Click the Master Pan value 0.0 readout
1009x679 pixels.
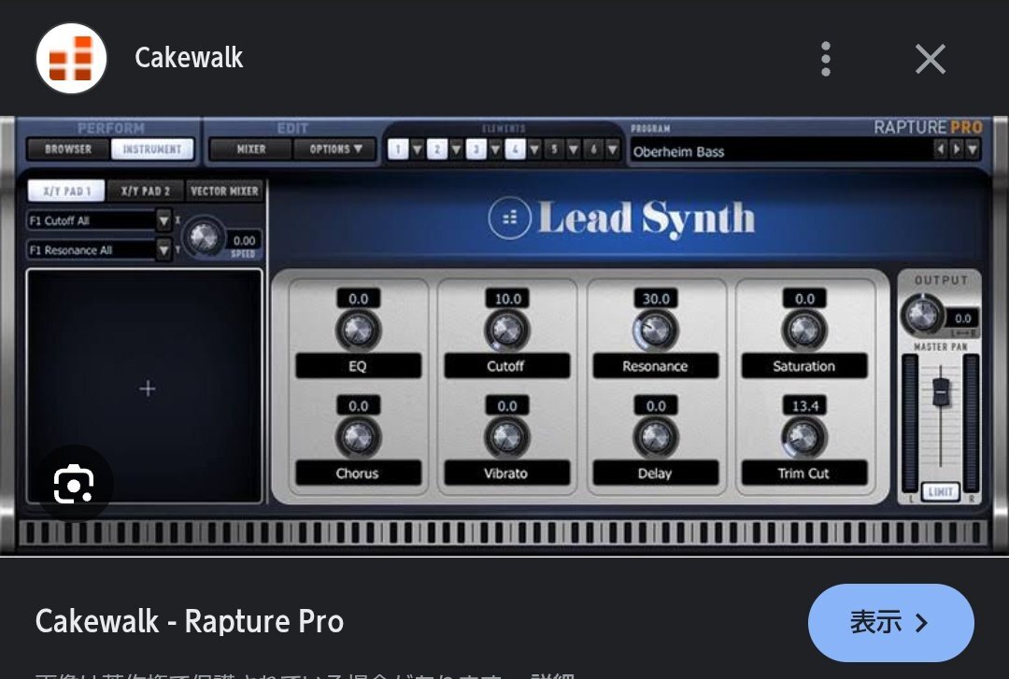[x=962, y=318]
